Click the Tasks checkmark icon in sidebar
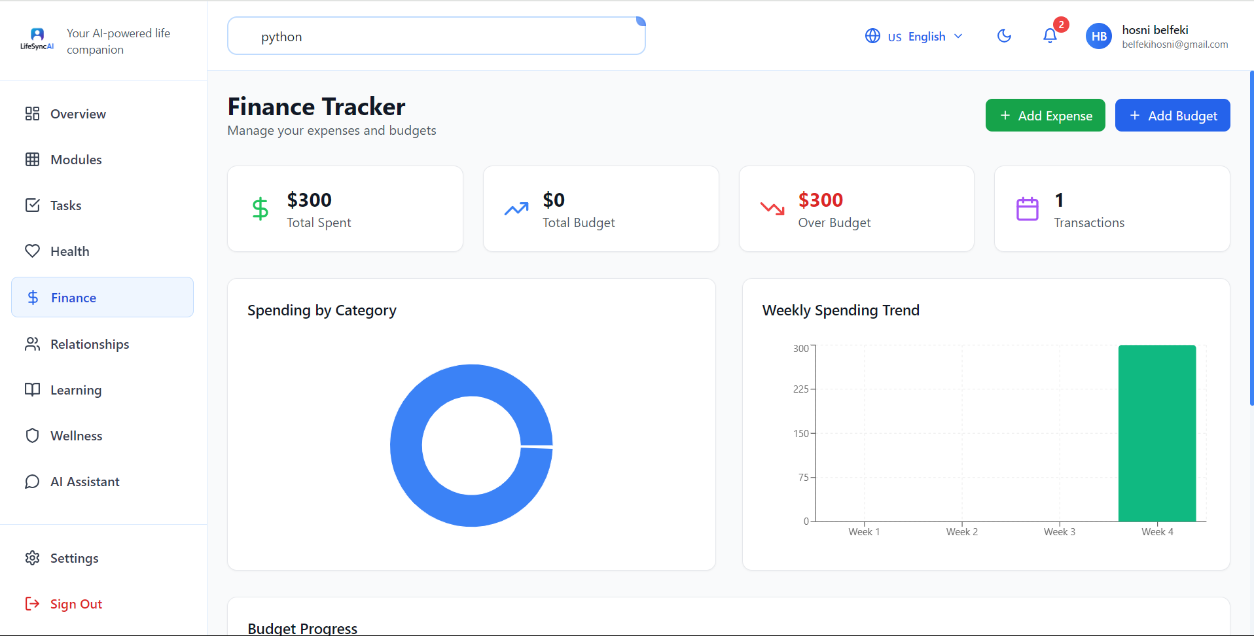Image resolution: width=1254 pixels, height=636 pixels. pos(32,205)
